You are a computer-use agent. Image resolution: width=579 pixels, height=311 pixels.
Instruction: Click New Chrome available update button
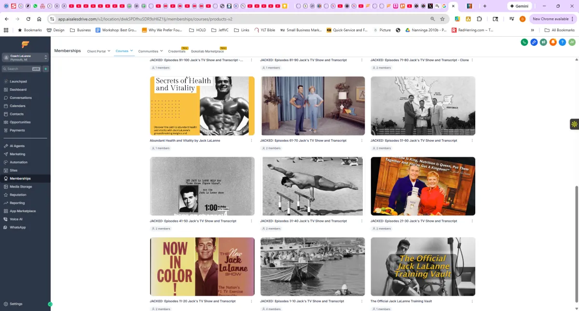(x=553, y=19)
